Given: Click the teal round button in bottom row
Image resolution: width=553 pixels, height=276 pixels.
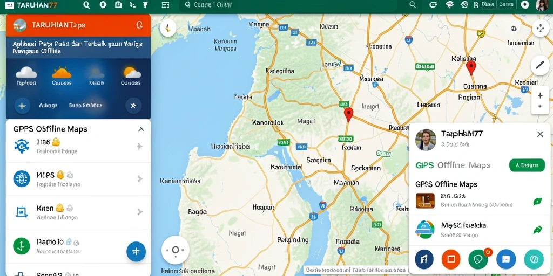Looking at the screenshot, I should tap(534, 259).
